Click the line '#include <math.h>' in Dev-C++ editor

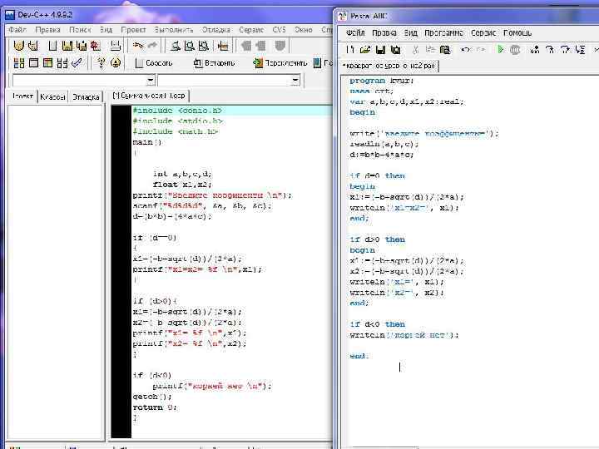click(176, 131)
